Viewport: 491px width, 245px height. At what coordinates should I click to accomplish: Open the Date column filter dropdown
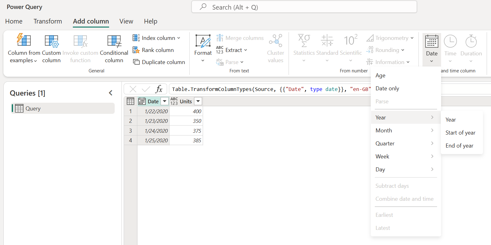pos(165,101)
